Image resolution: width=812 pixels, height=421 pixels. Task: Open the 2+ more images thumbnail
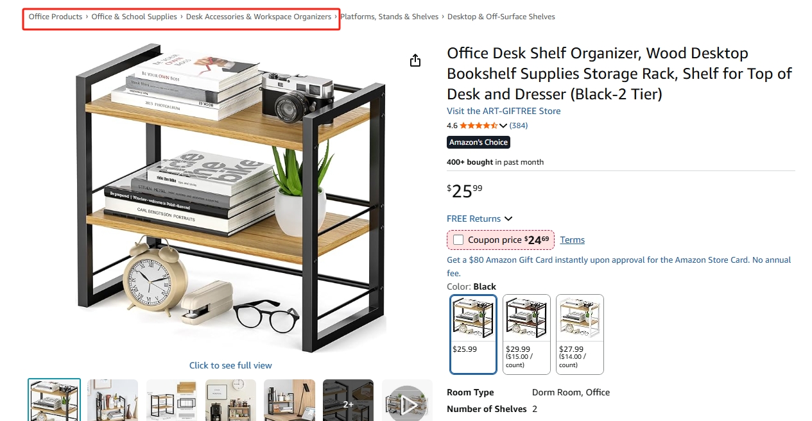348,402
